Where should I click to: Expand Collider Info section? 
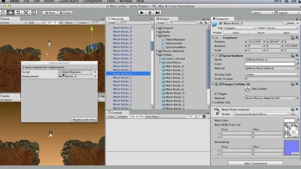coord(213,102)
